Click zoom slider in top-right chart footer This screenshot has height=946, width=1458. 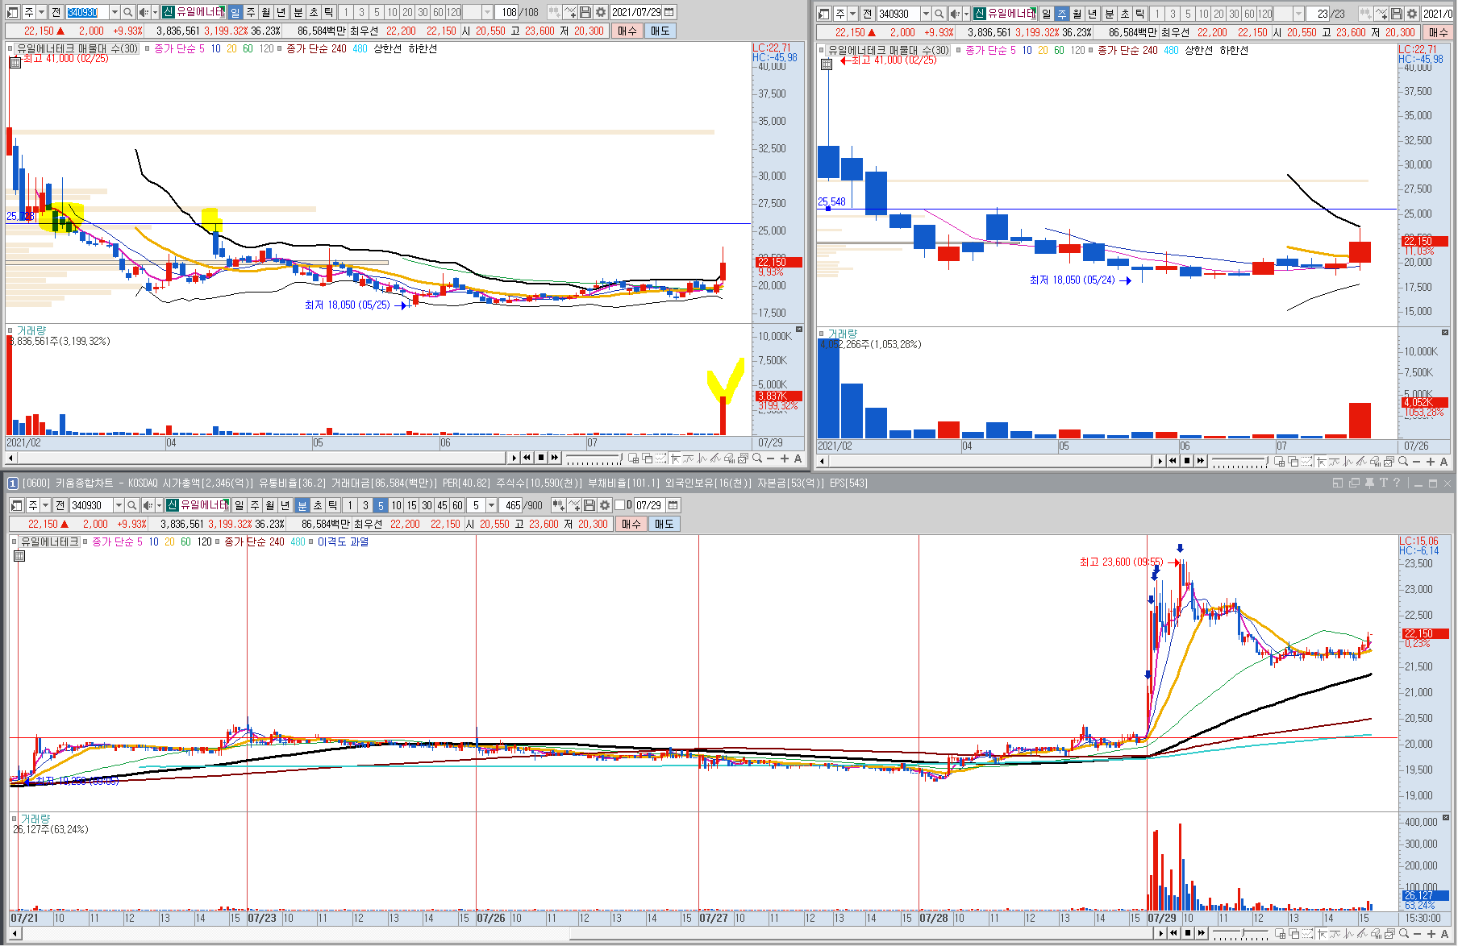click(1240, 462)
